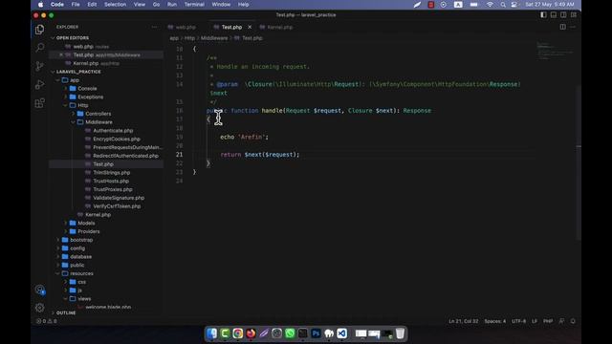Open the Extensions view

pos(39,103)
